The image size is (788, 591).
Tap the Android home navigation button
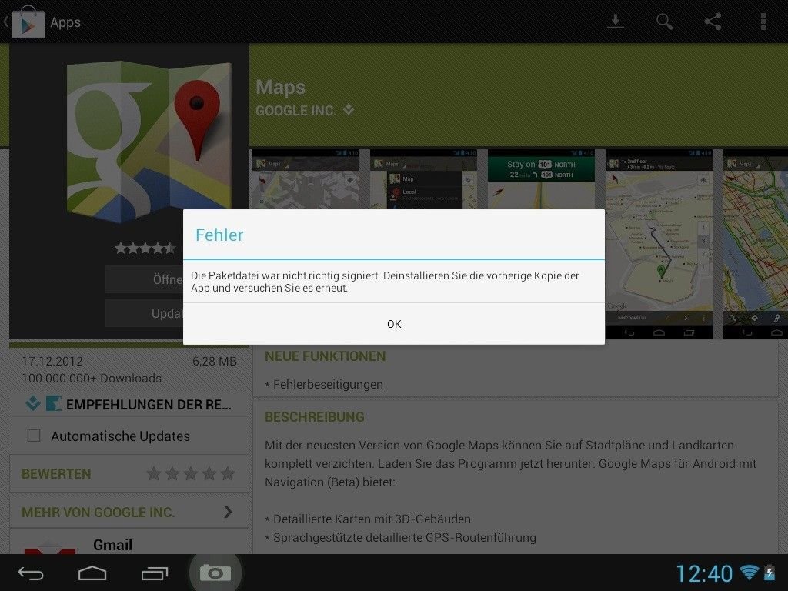92,573
